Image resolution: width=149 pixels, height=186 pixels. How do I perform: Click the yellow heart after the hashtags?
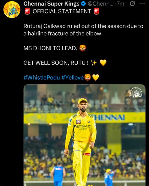[x=96, y=78]
